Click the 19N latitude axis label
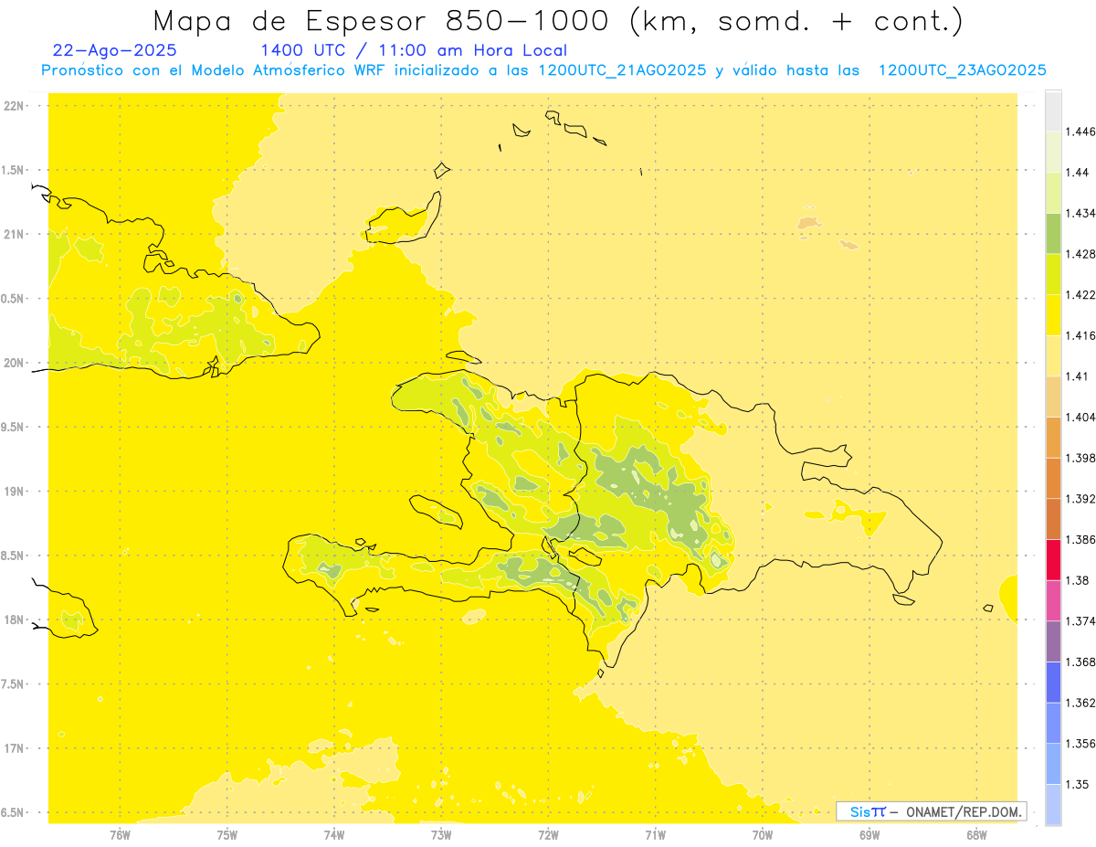Image resolution: width=1096 pixels, height=847 pixels. 15,492
